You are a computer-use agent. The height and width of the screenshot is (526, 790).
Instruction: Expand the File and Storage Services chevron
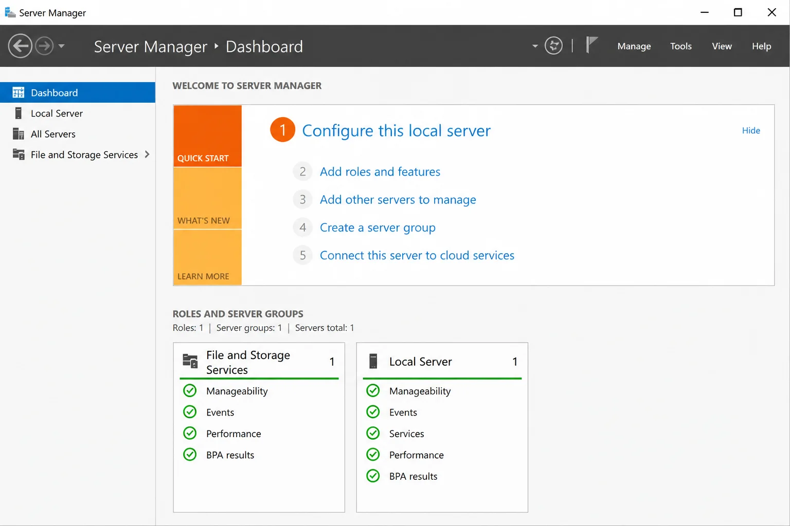click(x=147, y=155)
